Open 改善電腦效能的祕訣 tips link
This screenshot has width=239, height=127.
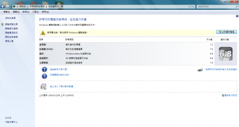click(x=60, y=75)
